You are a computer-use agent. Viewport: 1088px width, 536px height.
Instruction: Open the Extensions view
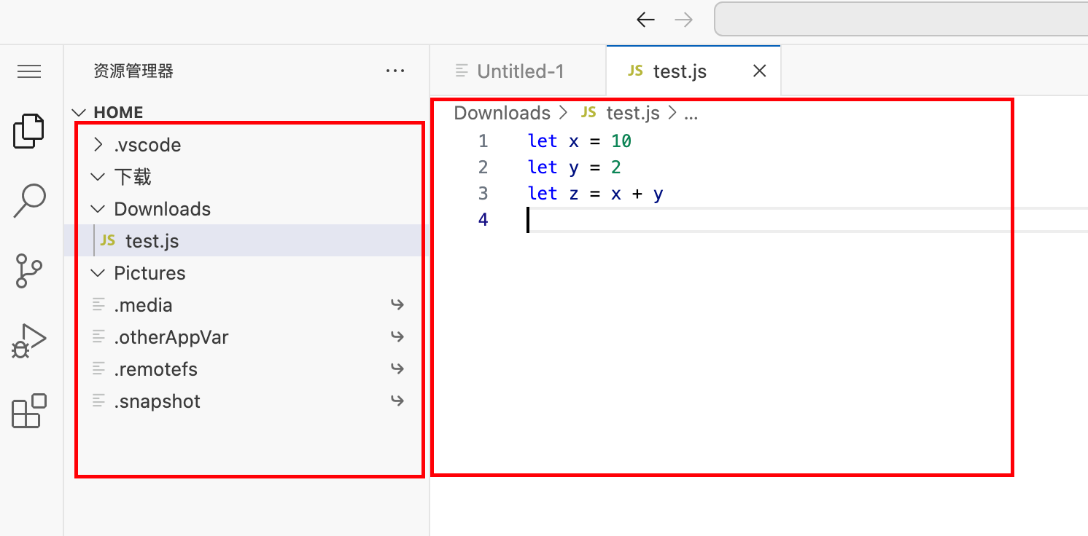click(29, 411)
